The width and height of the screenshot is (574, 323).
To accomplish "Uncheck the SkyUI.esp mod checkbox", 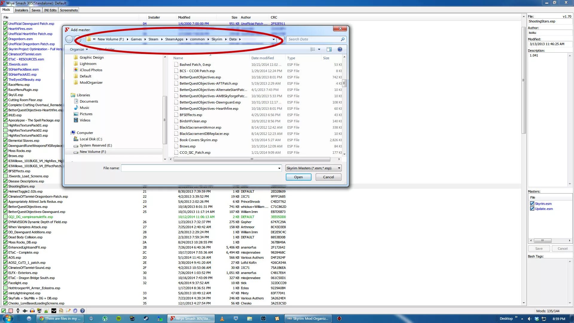I will point(5,95).
